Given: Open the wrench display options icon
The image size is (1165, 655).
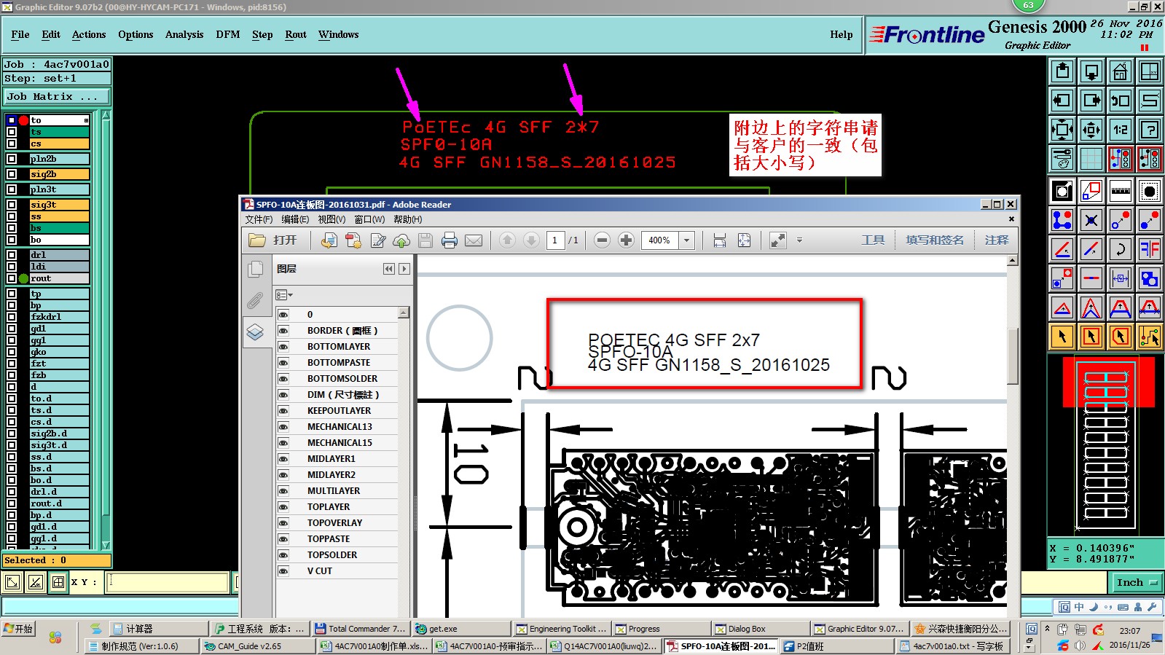Looking at the screenshot, I should click(1062, 159).
